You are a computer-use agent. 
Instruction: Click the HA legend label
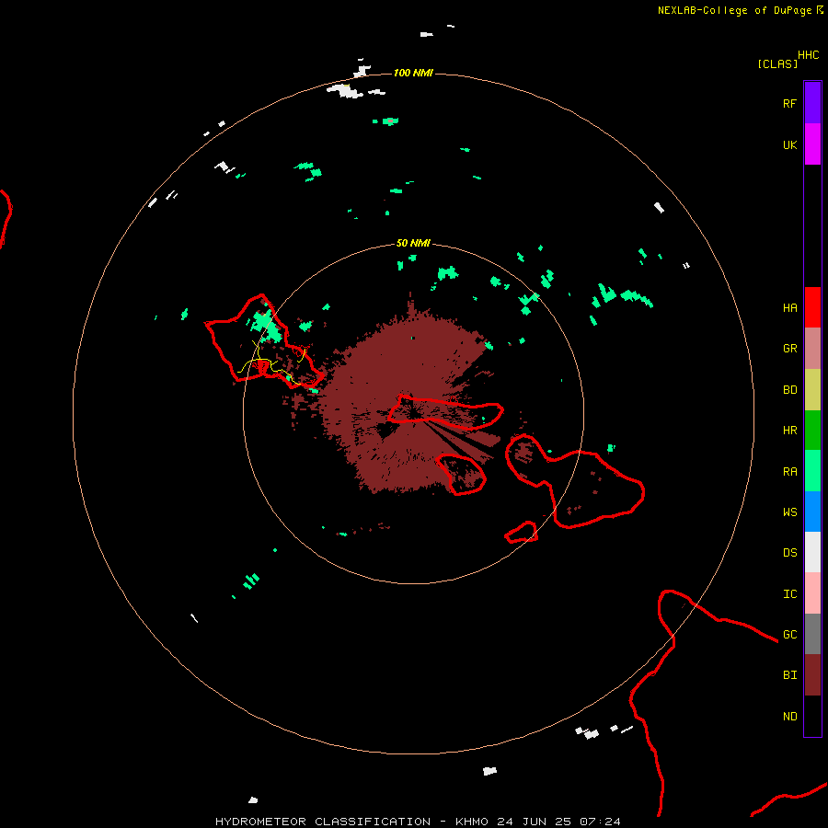tap(789, 308)
